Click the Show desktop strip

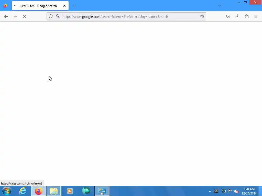coord(260,191)
